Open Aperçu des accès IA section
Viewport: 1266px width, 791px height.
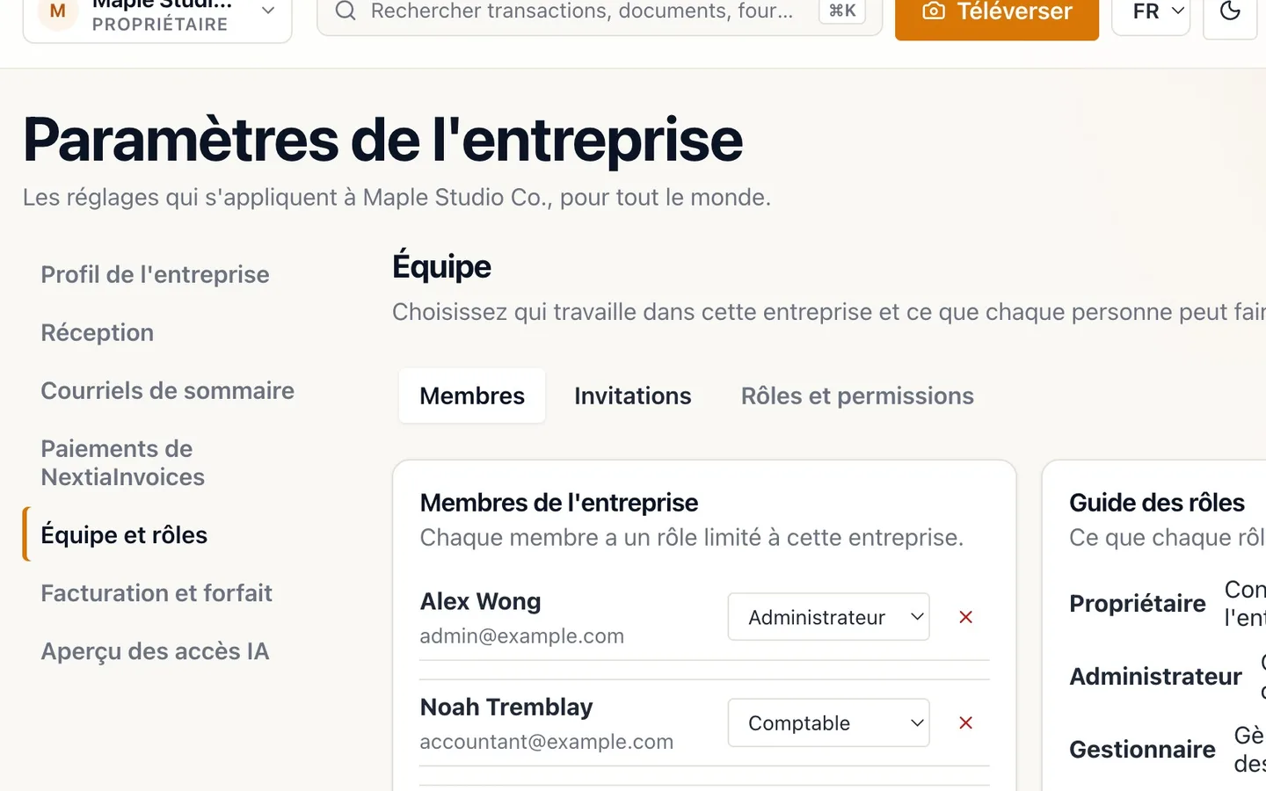click(x=155, y=650)
